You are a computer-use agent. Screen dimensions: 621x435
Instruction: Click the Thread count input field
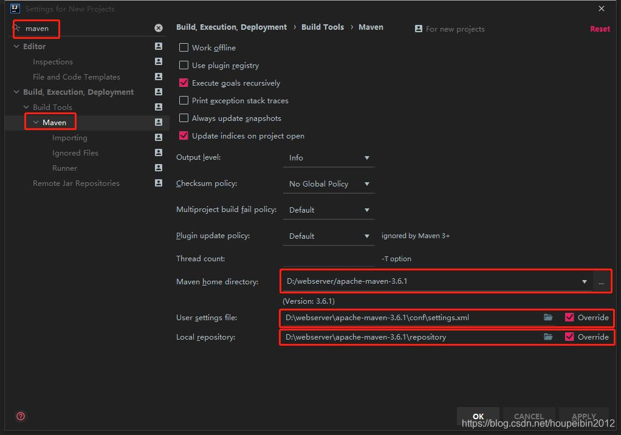pyautogui.click(x=329, y=258)
